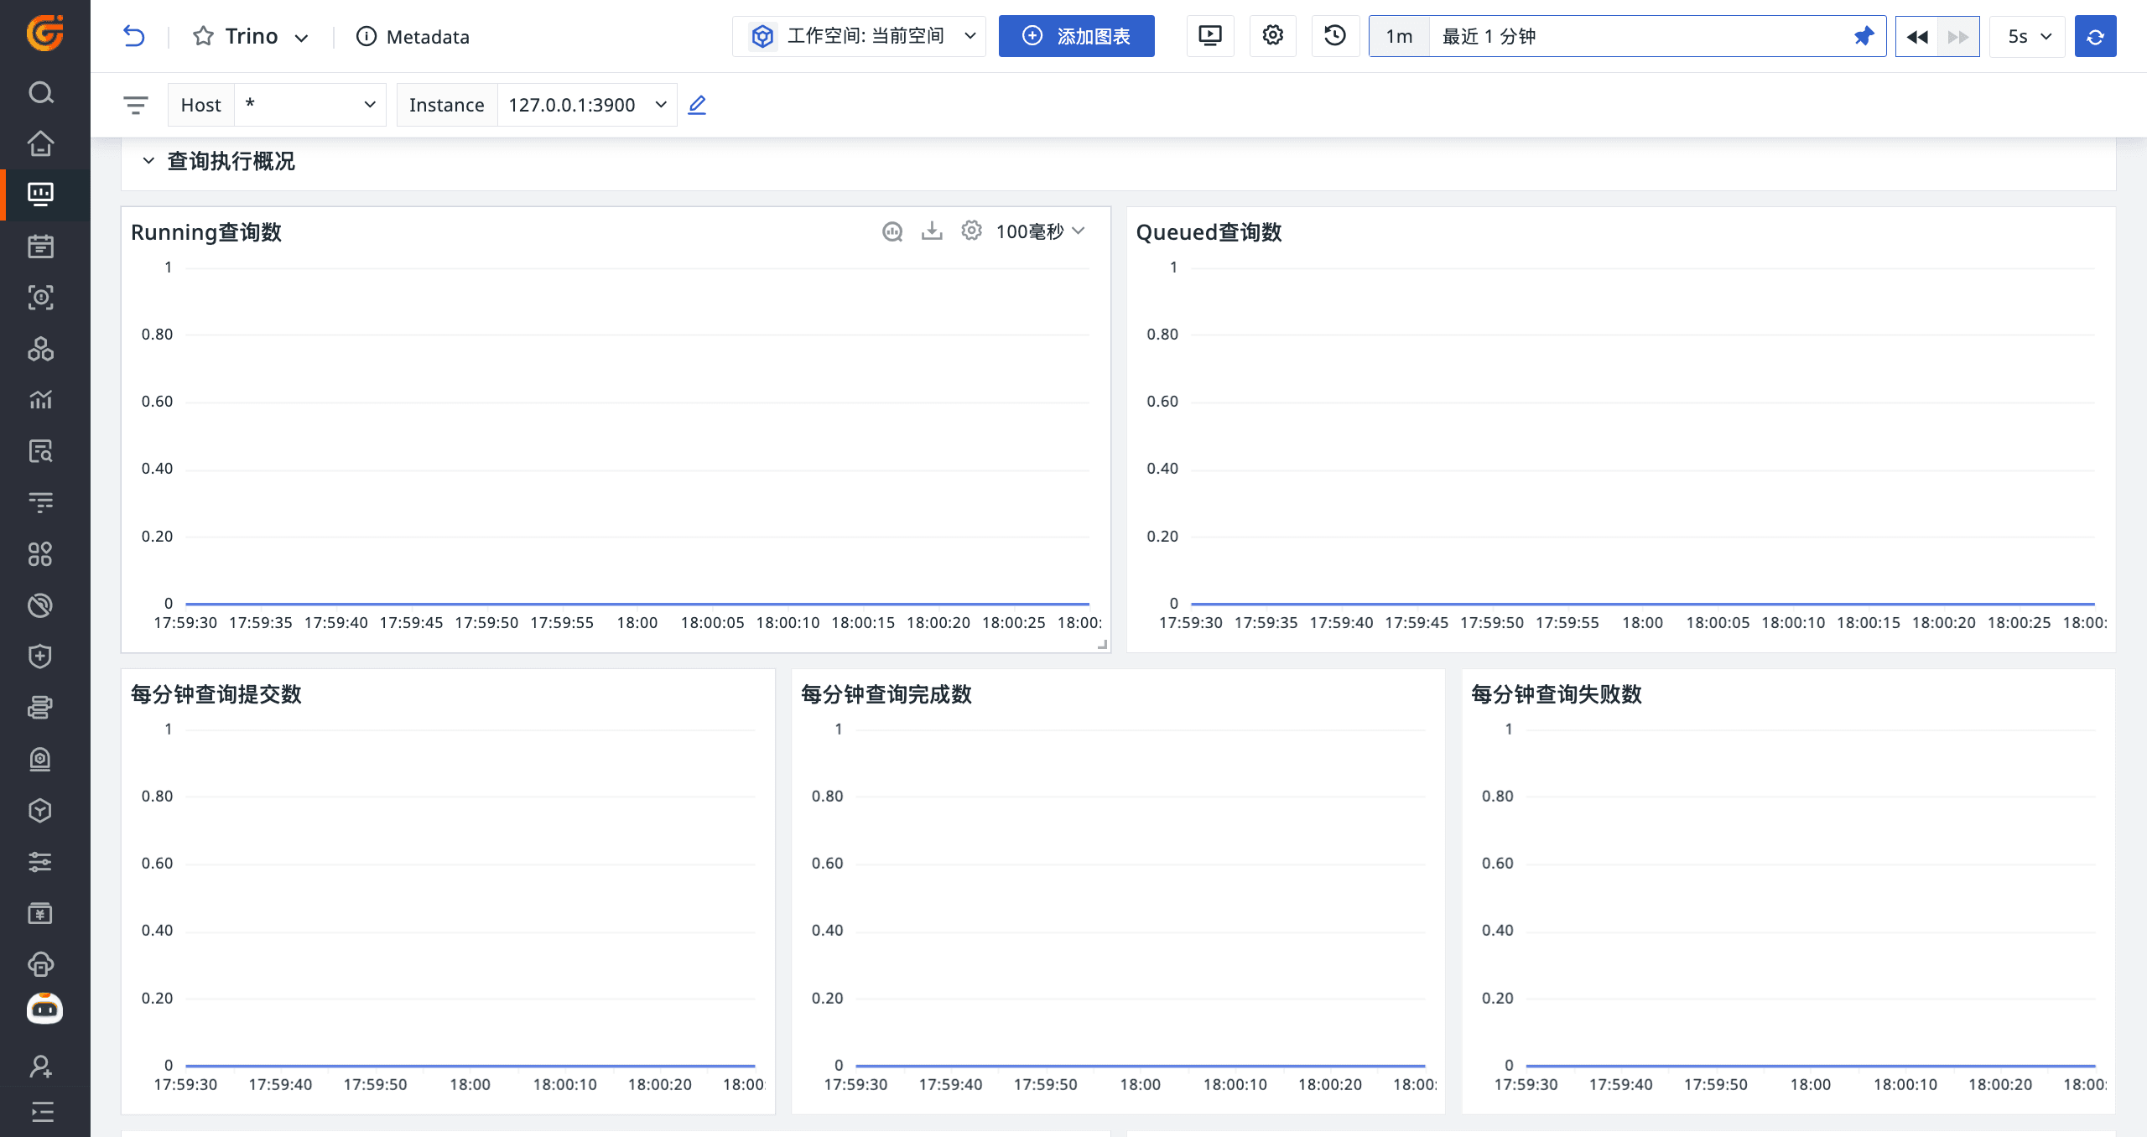
Task: Open the history clock icon
Action: coord(1334,36)
